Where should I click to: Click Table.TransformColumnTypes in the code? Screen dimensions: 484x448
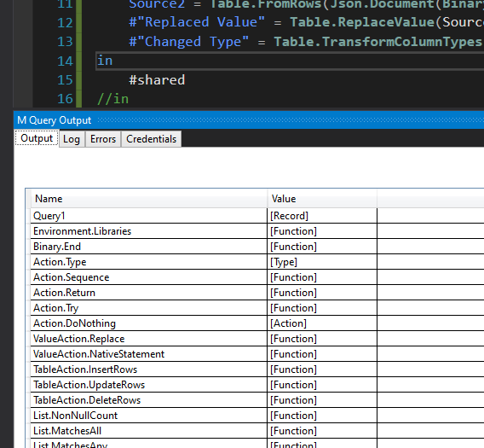(x=378, y=42)
